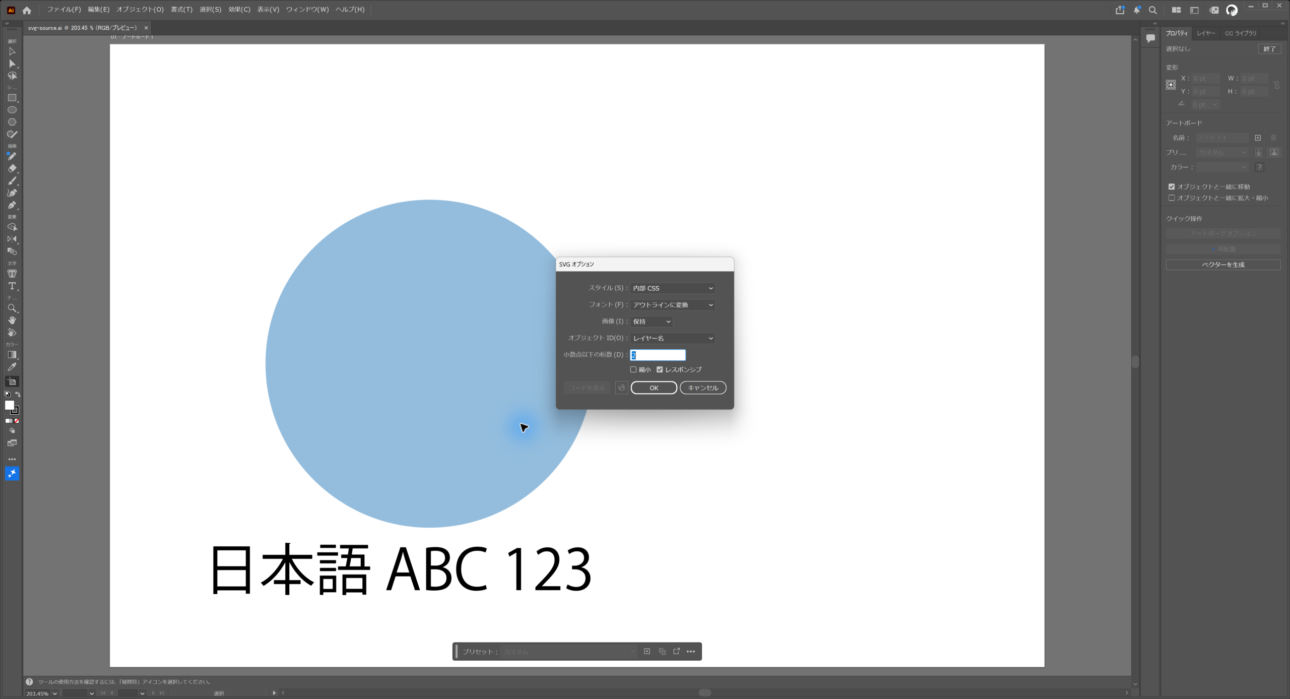
Task: Select the Ellipse tool in toolbar
Action: point(12,110)
